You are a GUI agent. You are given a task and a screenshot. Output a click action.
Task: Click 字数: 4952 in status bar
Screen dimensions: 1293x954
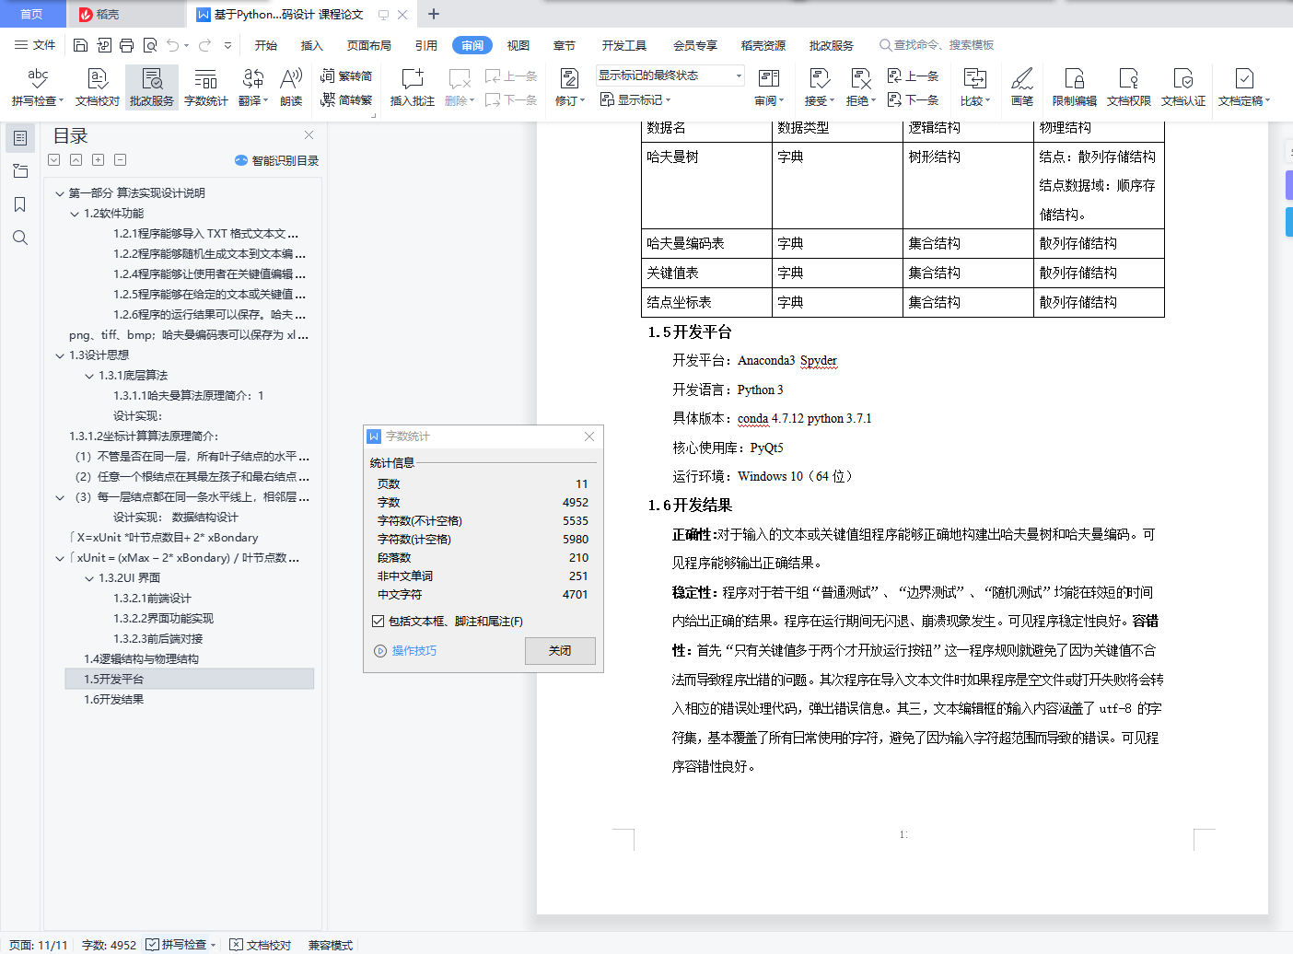pos(109,945)
